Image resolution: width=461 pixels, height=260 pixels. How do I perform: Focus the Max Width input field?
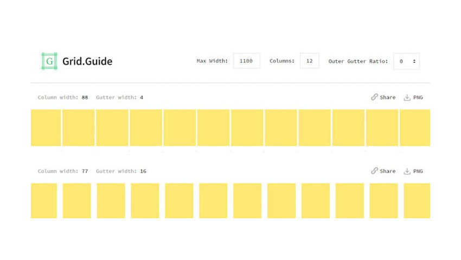(x=246, y=61)
